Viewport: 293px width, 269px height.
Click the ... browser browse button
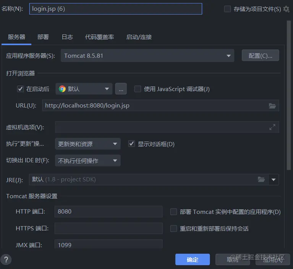[x=121, y=89]
